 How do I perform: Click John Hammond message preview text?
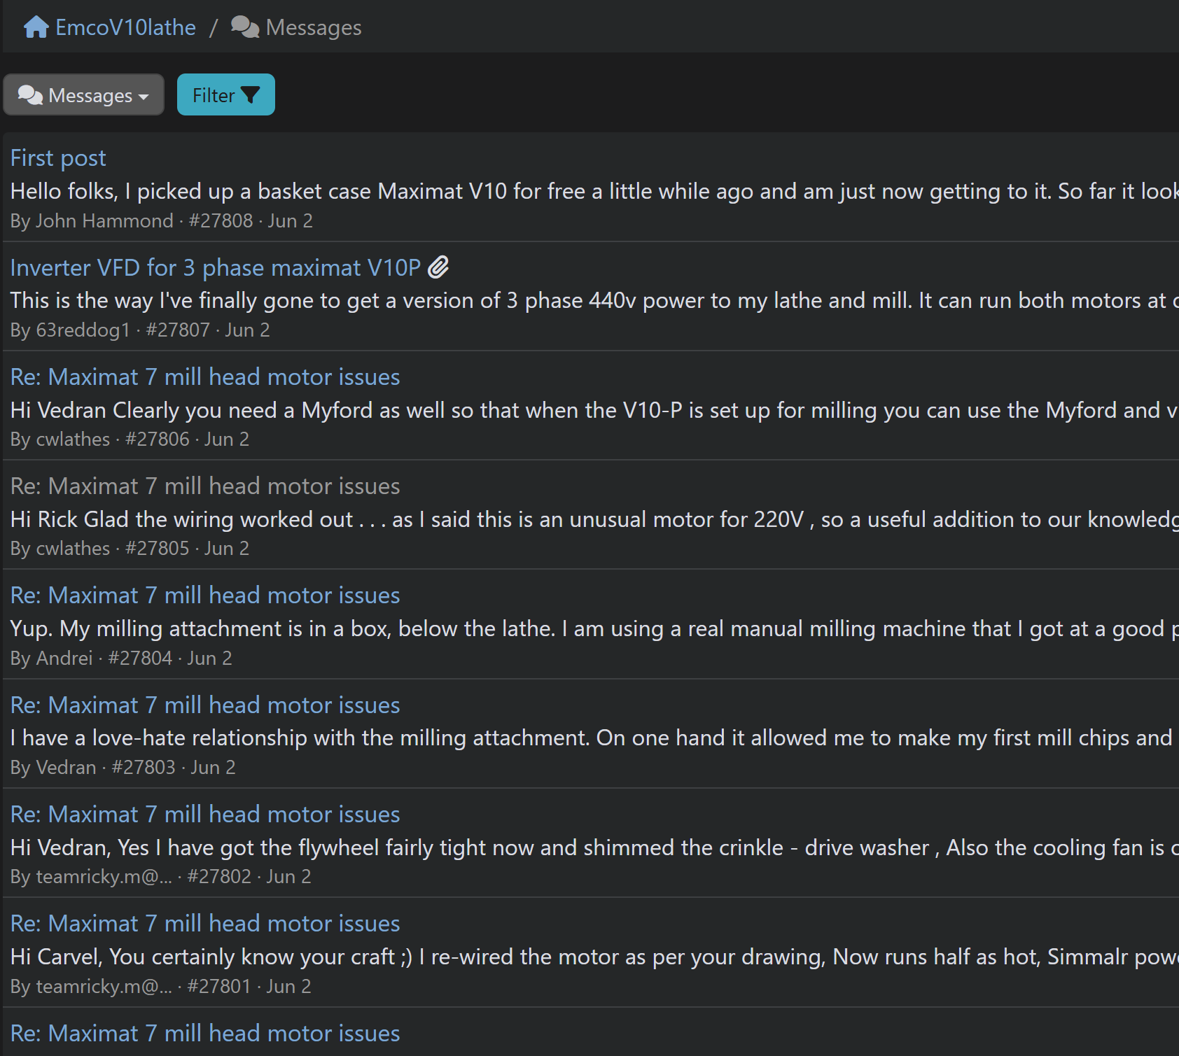pyautogui.click(x=594, y=190)
